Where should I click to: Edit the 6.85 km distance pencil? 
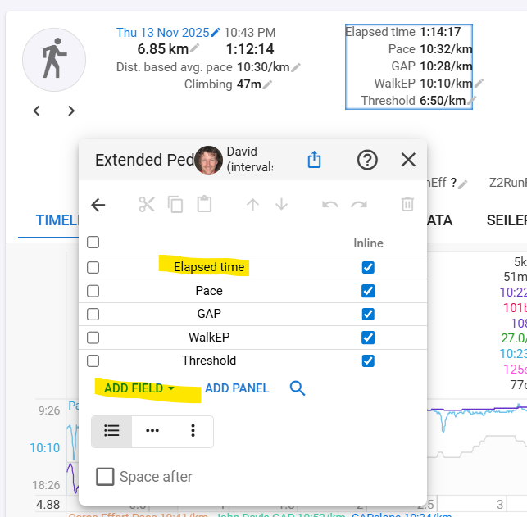[x=194, y=48]
